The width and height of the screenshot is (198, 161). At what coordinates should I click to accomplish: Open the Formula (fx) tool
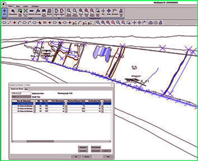click(38, 12)
